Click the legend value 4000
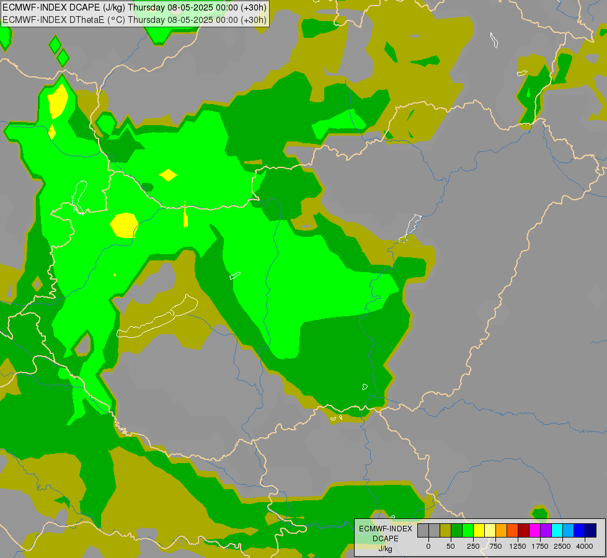Screen dimensions: 607x558 click(585, 546)
